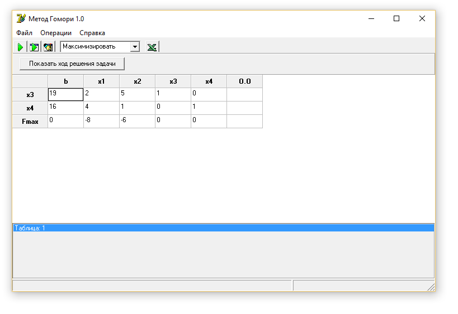Viewport: 458px width, 314px height.
Task: Select cell 4 in row x4, column x1
Action: coord(101,108)
